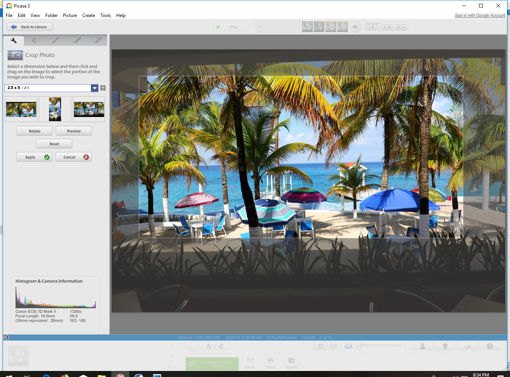Apply the crop to the photo

pyautogui.click(x=34, y=157)
